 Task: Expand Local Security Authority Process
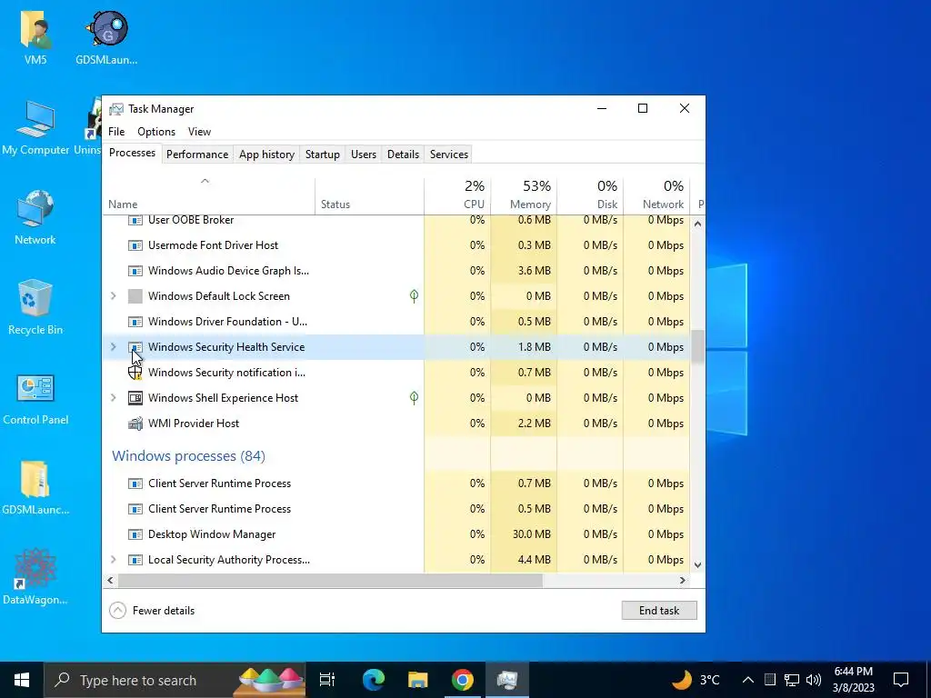point(114,559)
